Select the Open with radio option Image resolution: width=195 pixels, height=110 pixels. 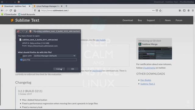pyautogui.click(x=21, y=56)
